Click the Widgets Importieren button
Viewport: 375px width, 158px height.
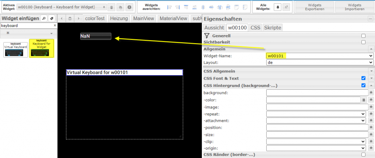(354, 7)
